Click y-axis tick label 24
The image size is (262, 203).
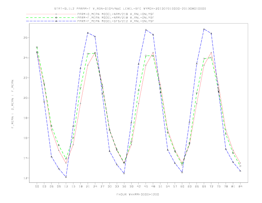coord(25,58)
